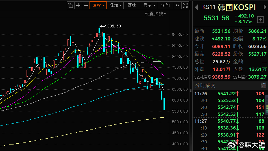Click the 最高 6228.52 value

click(x=221, y=54)
